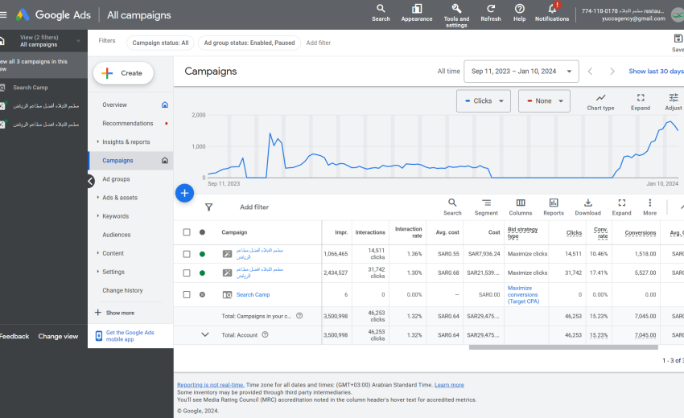Viewport: 684px width, 418px height.
Task: Open the date range dropdown Sep 11, 2023
Action: pyautogui.click(x=521, y=72)
